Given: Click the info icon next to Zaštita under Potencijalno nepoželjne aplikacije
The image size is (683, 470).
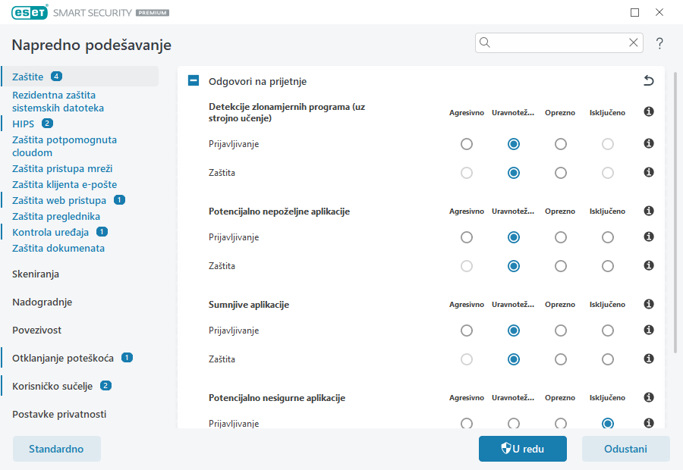Looking at the screenshot, I should point(649,266).
